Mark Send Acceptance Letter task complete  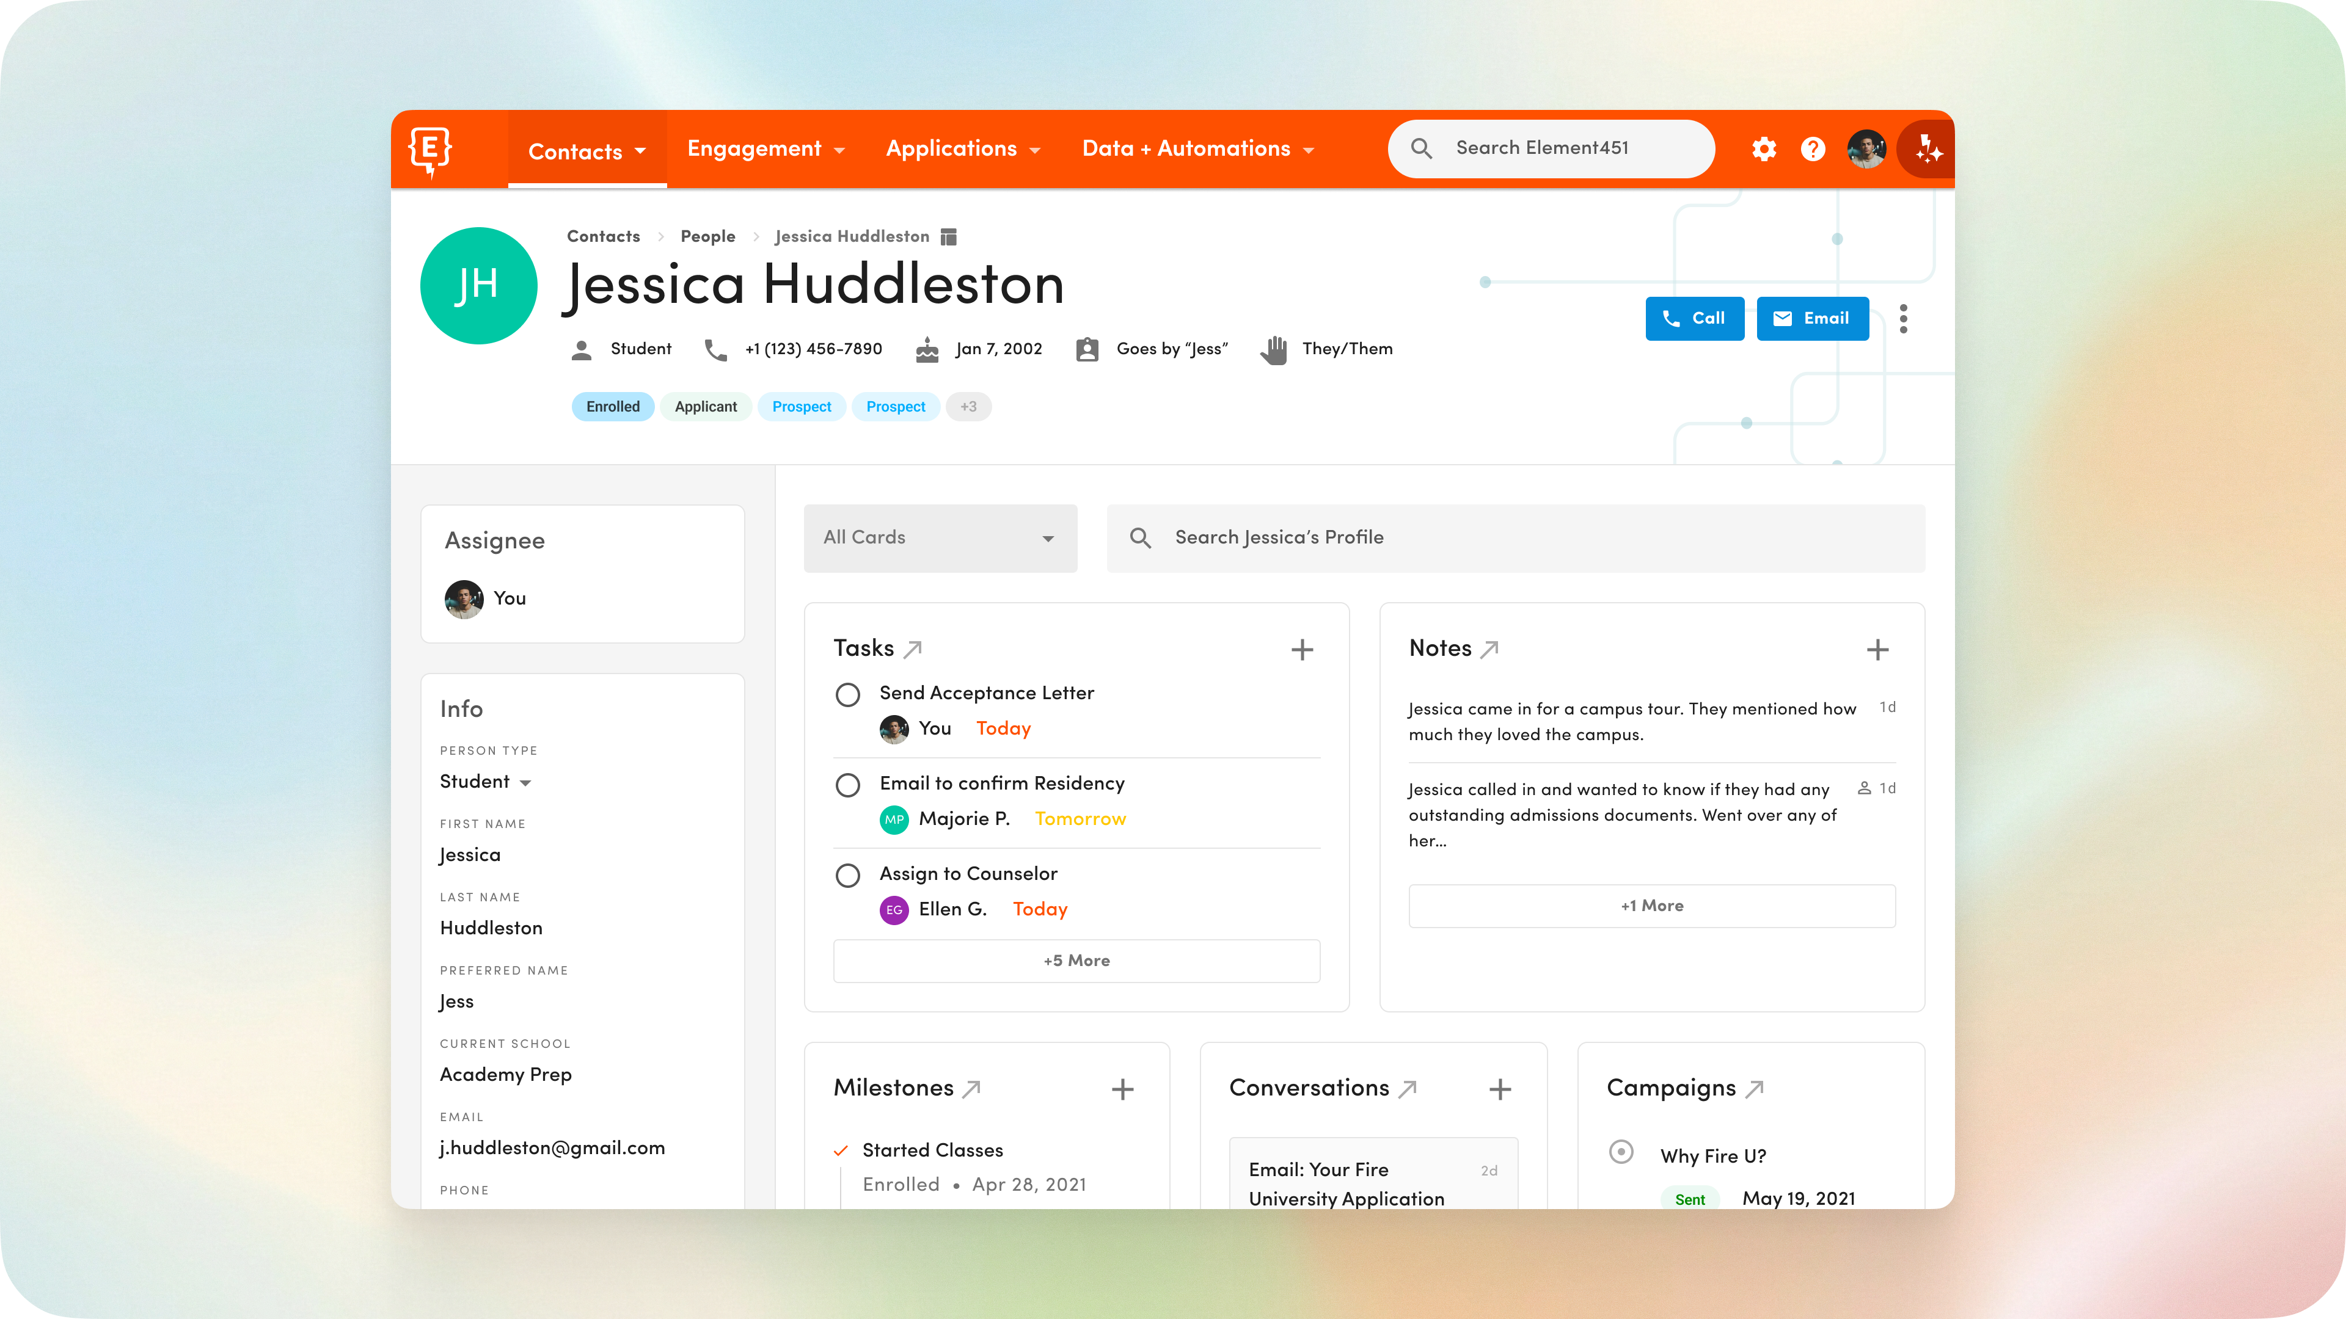847,696
